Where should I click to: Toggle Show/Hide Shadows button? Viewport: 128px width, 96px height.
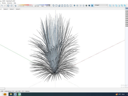(15, 6)
